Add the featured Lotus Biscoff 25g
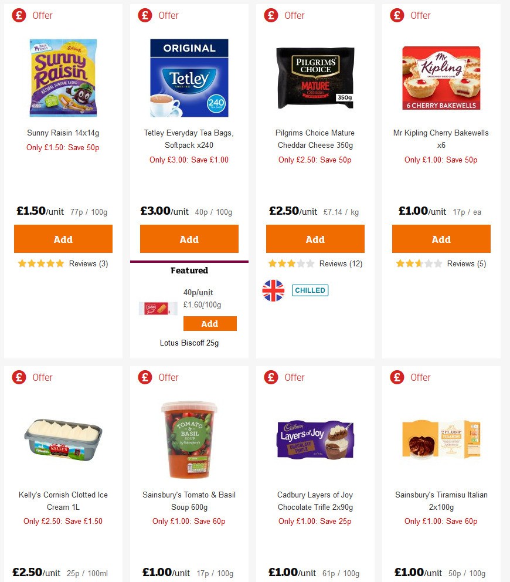This screenshot has width=510, height=582. [210, 323]
